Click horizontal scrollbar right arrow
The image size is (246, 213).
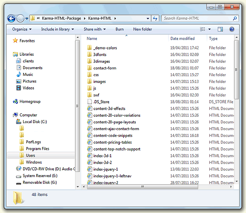click(231, 187)
